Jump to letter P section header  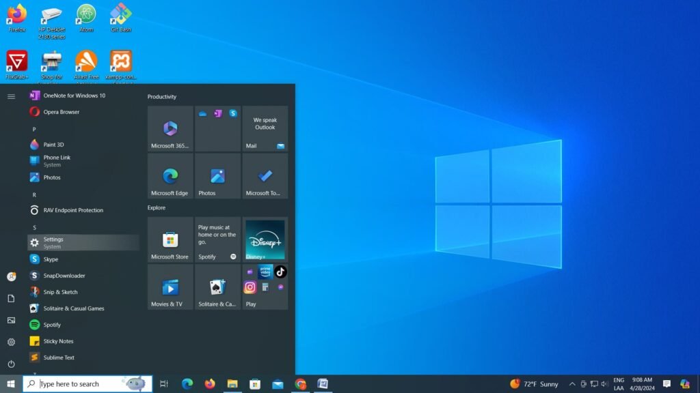click(34, 129)
